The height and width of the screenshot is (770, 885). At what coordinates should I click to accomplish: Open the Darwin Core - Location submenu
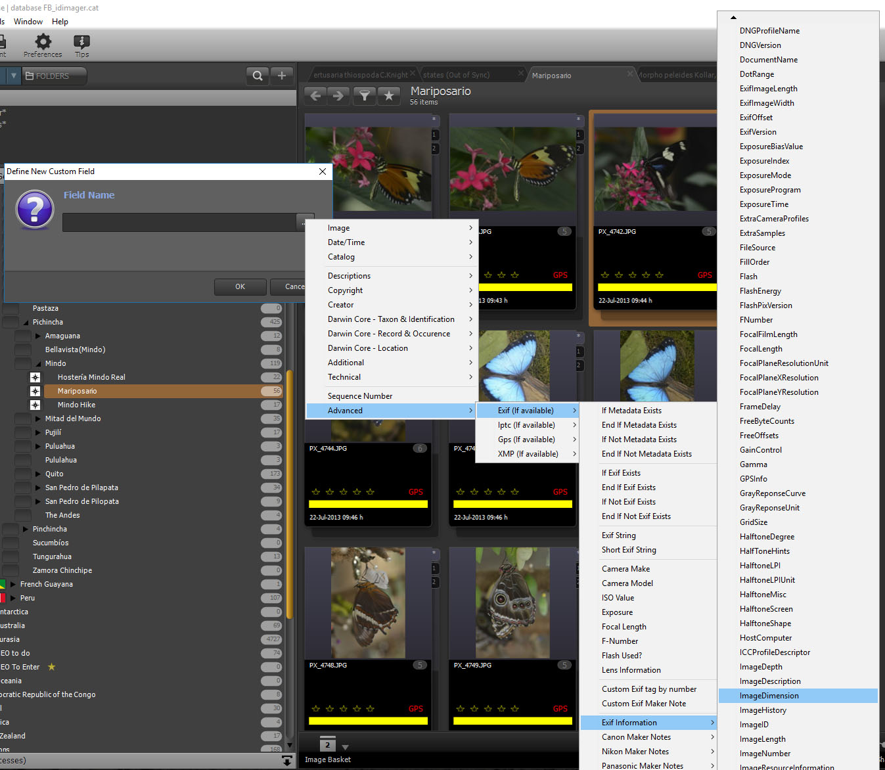click(392, 348)
